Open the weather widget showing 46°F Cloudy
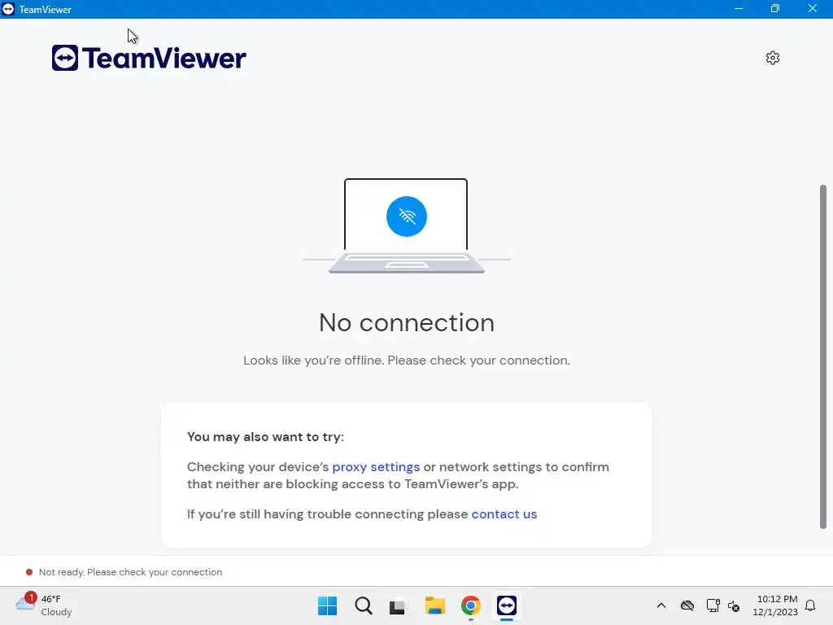The height and width of the screenshot is (625, 833). [x=44, y=605]
